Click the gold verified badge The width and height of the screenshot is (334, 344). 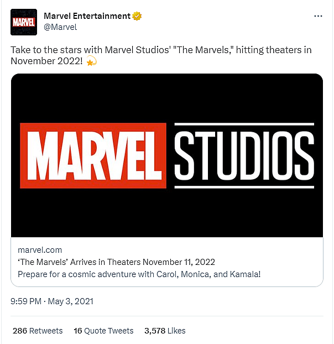tap(135, 17)
